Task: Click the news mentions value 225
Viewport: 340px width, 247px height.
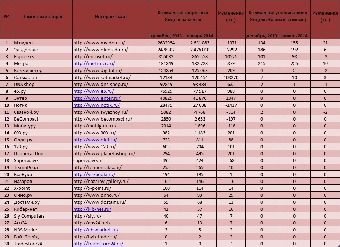Action: pos(294,64)
